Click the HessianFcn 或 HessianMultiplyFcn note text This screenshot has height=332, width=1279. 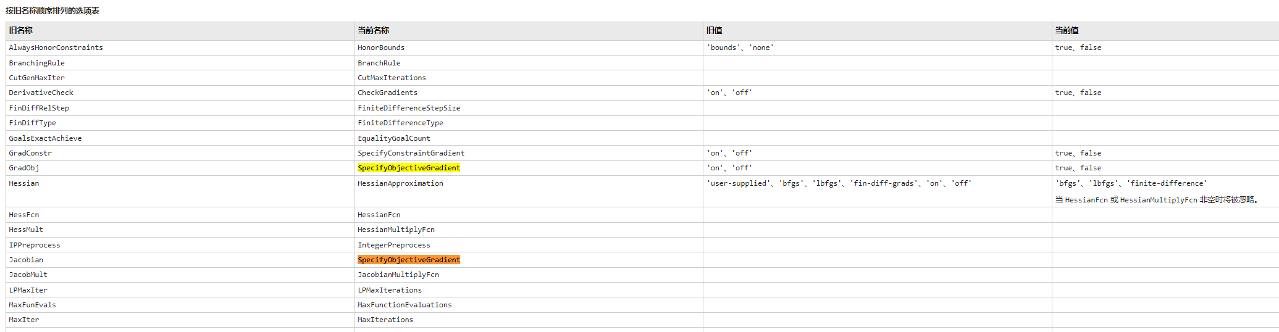[1157, 200]
